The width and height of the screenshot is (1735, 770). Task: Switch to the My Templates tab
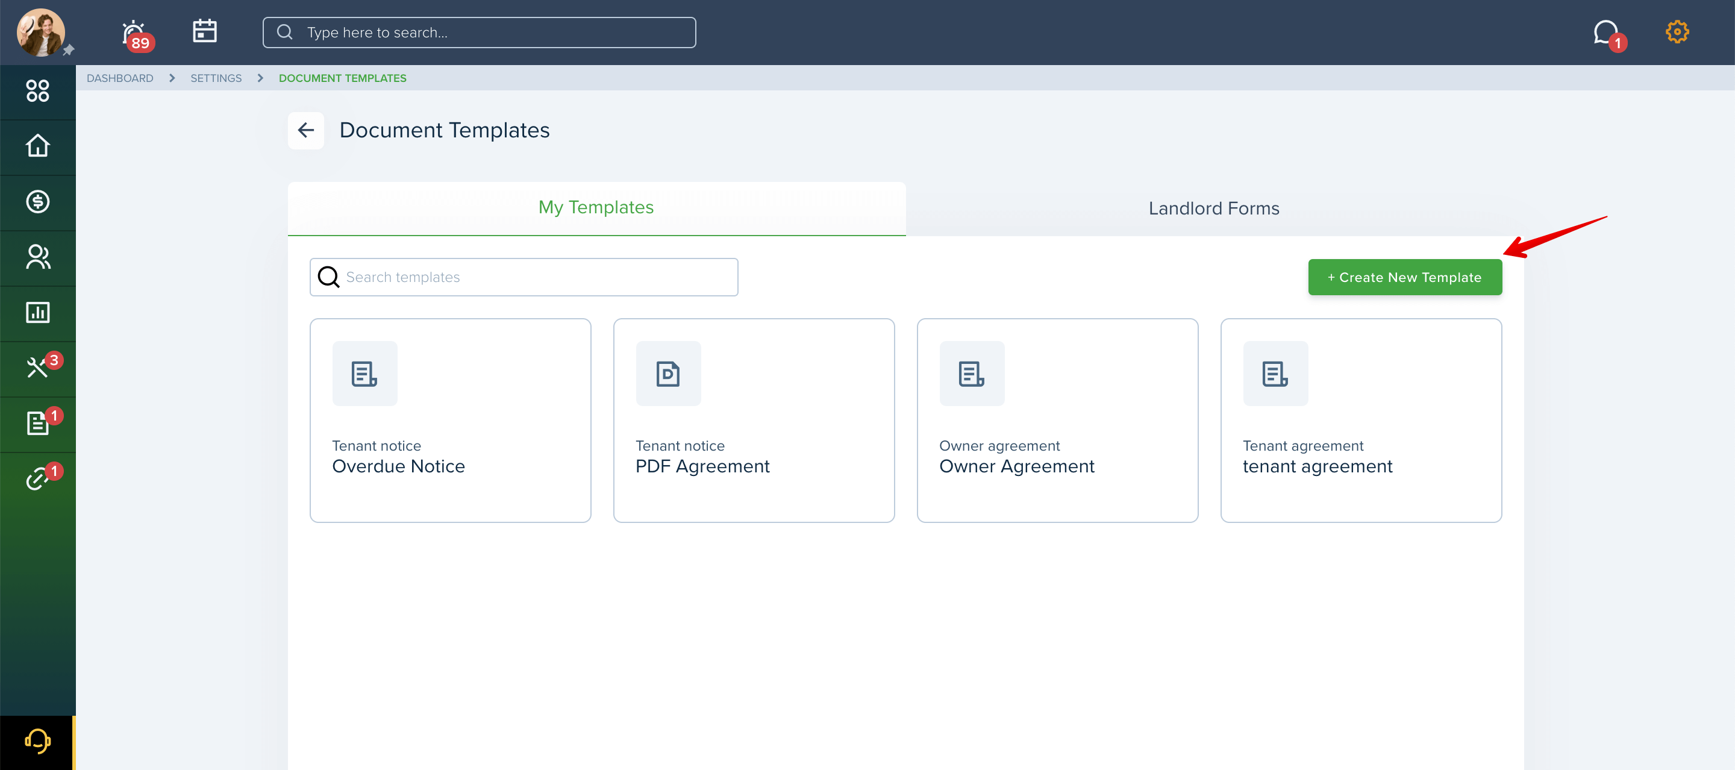tap(596, 207)
